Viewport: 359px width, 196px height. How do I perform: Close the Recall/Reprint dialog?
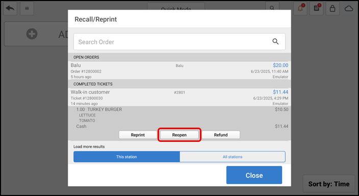pyautogui.click(x=254, y=175)
